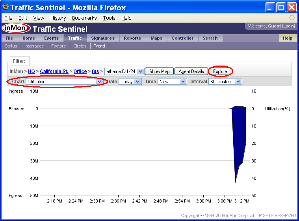Switch to the Signatures tab
This screenshot has width=299, height=221.
103,38
